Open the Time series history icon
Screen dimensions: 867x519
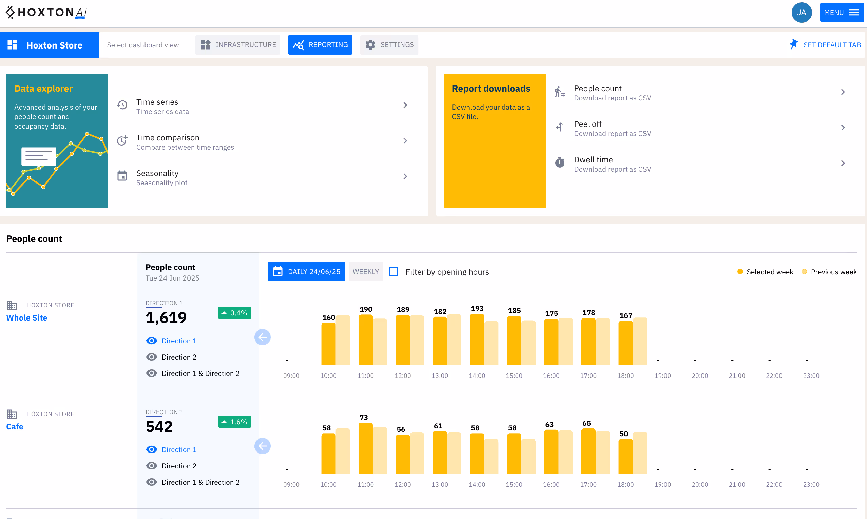click(122, 105)
